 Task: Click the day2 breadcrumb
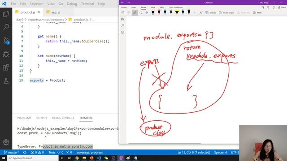coord(20,20)
